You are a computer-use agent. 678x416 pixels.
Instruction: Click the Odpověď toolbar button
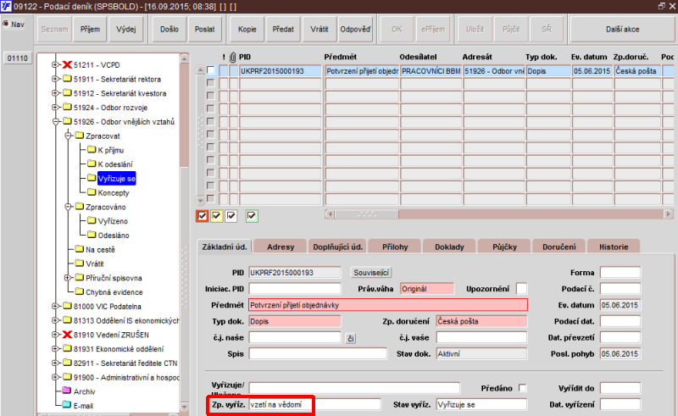355,29
